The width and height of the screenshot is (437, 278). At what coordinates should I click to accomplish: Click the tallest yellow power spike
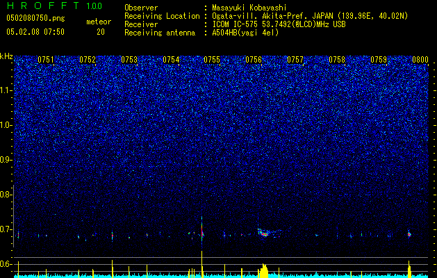201,264
